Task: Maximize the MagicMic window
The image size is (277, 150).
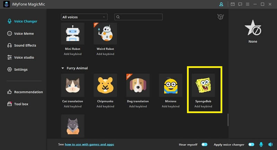Action: tap(262, 4)
